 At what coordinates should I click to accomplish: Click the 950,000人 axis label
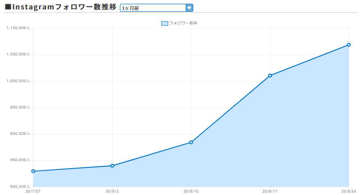(x=20, y=107)
